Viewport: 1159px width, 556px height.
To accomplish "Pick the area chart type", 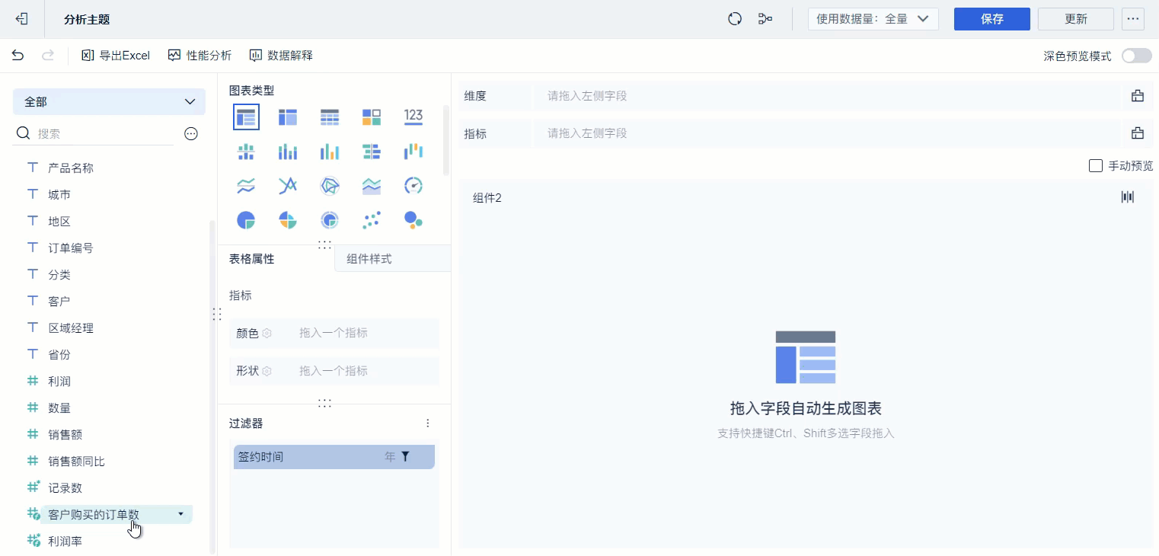I will point(372,186).
